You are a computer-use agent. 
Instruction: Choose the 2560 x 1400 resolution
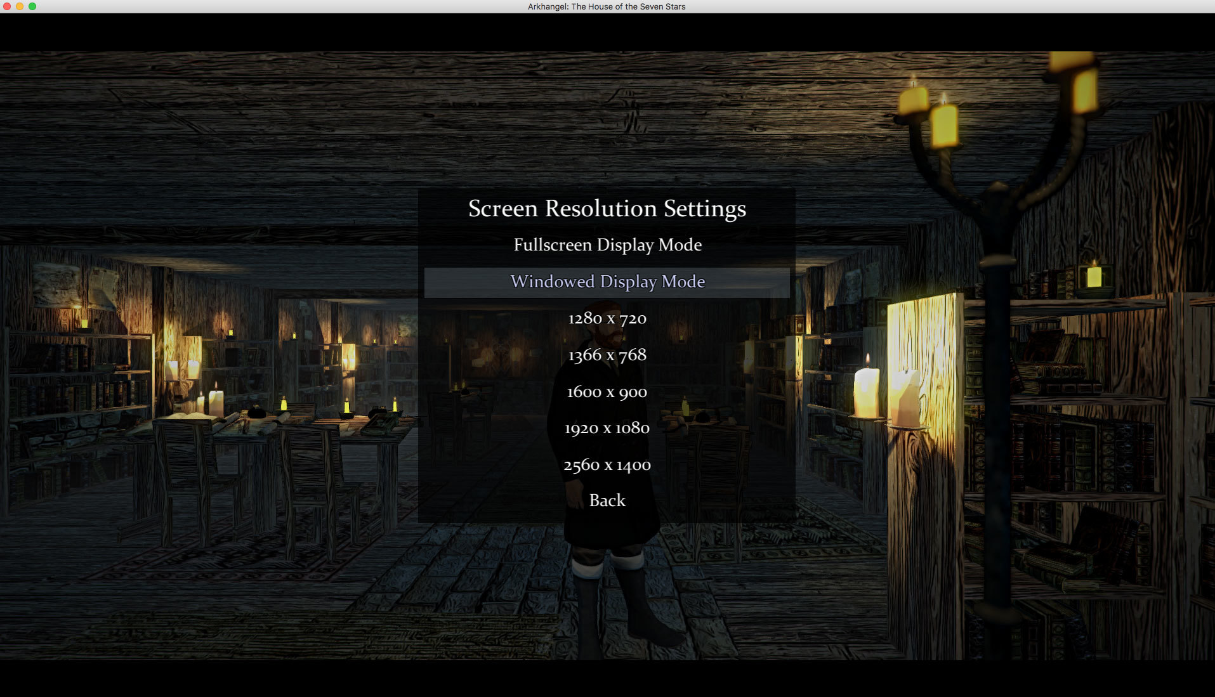(607, 466)
